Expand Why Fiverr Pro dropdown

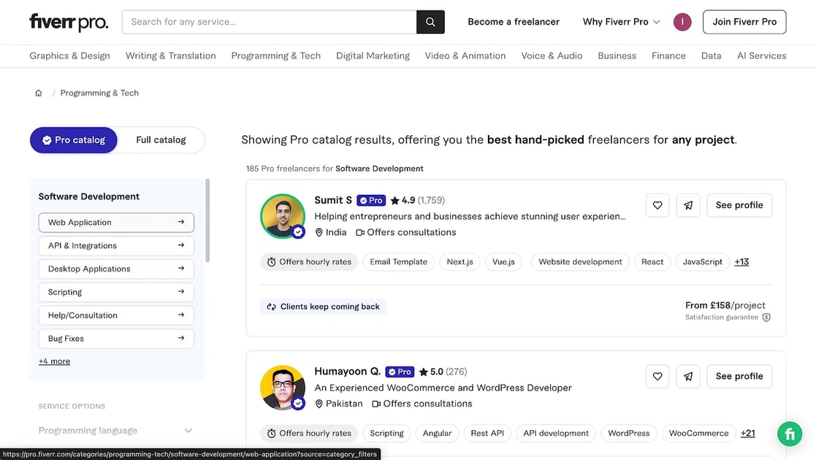(622, 22)
